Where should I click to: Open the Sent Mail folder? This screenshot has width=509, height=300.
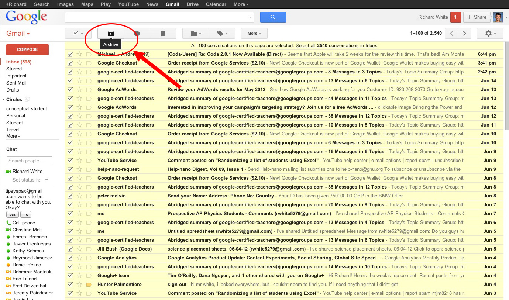(x=16, y=83)
